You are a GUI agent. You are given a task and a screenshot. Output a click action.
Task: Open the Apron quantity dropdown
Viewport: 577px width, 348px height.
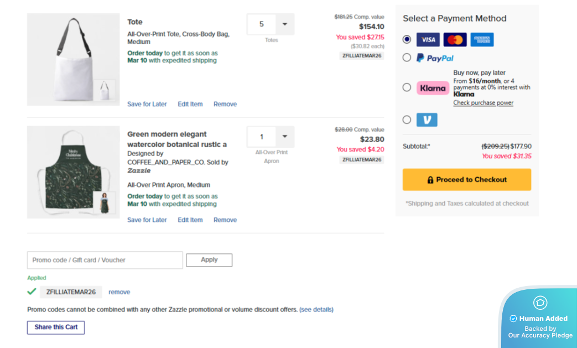click(284, 137)
